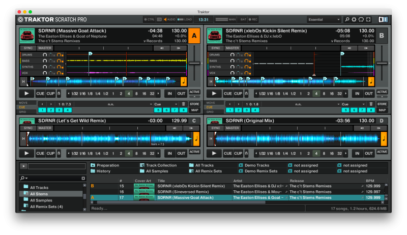Toggle cruise mode headphones icon in header
This screenshot has width=407, height=235.
[361, 19]
